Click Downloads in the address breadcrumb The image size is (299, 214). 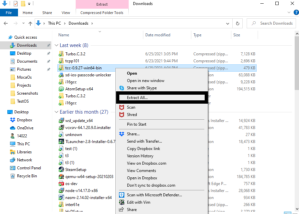click(78, 23)
